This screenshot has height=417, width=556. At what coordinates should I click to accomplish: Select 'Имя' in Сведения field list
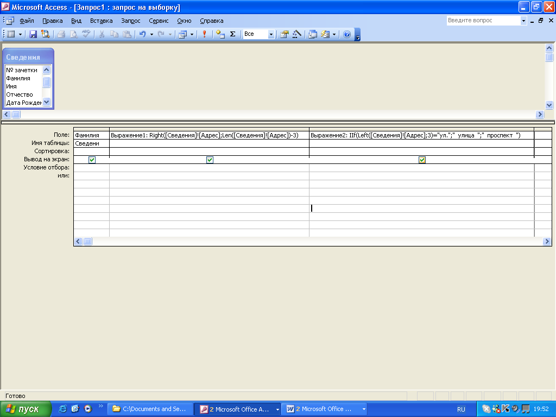point(11,86)
